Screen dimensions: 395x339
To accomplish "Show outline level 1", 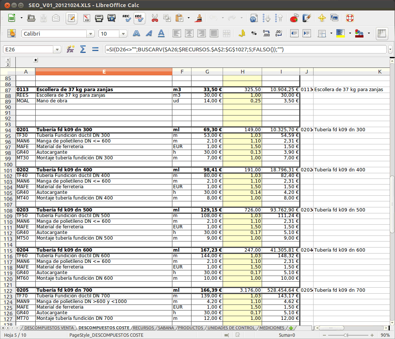I will (x=8, y=60).
